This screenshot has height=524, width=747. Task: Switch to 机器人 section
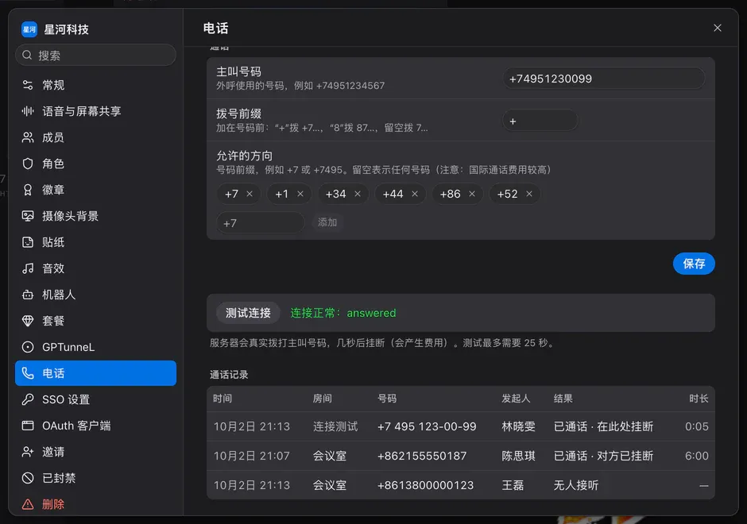click(95, 295)
